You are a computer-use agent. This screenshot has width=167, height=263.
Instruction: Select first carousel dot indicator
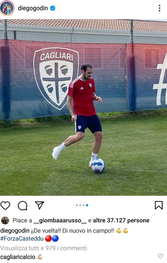click(x=77, y=205)
